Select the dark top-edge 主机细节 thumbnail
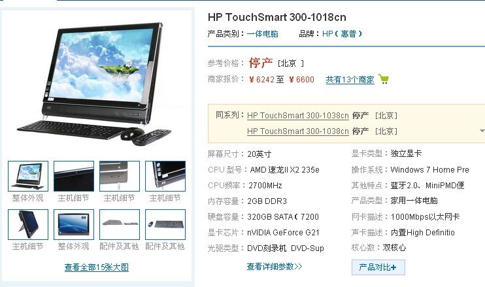 click(74, 176)
